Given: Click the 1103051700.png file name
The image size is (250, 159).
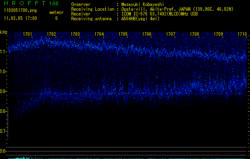Looking at the screenshot, I should [x=20, y=10].
